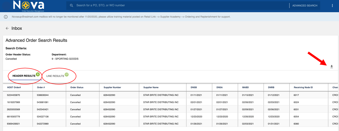Click the 'Cancelled' Order Header Status criteria value

[x=11, y=59]
